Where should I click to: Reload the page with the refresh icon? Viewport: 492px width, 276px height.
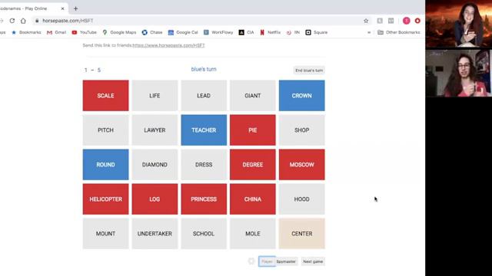(12, 21)
